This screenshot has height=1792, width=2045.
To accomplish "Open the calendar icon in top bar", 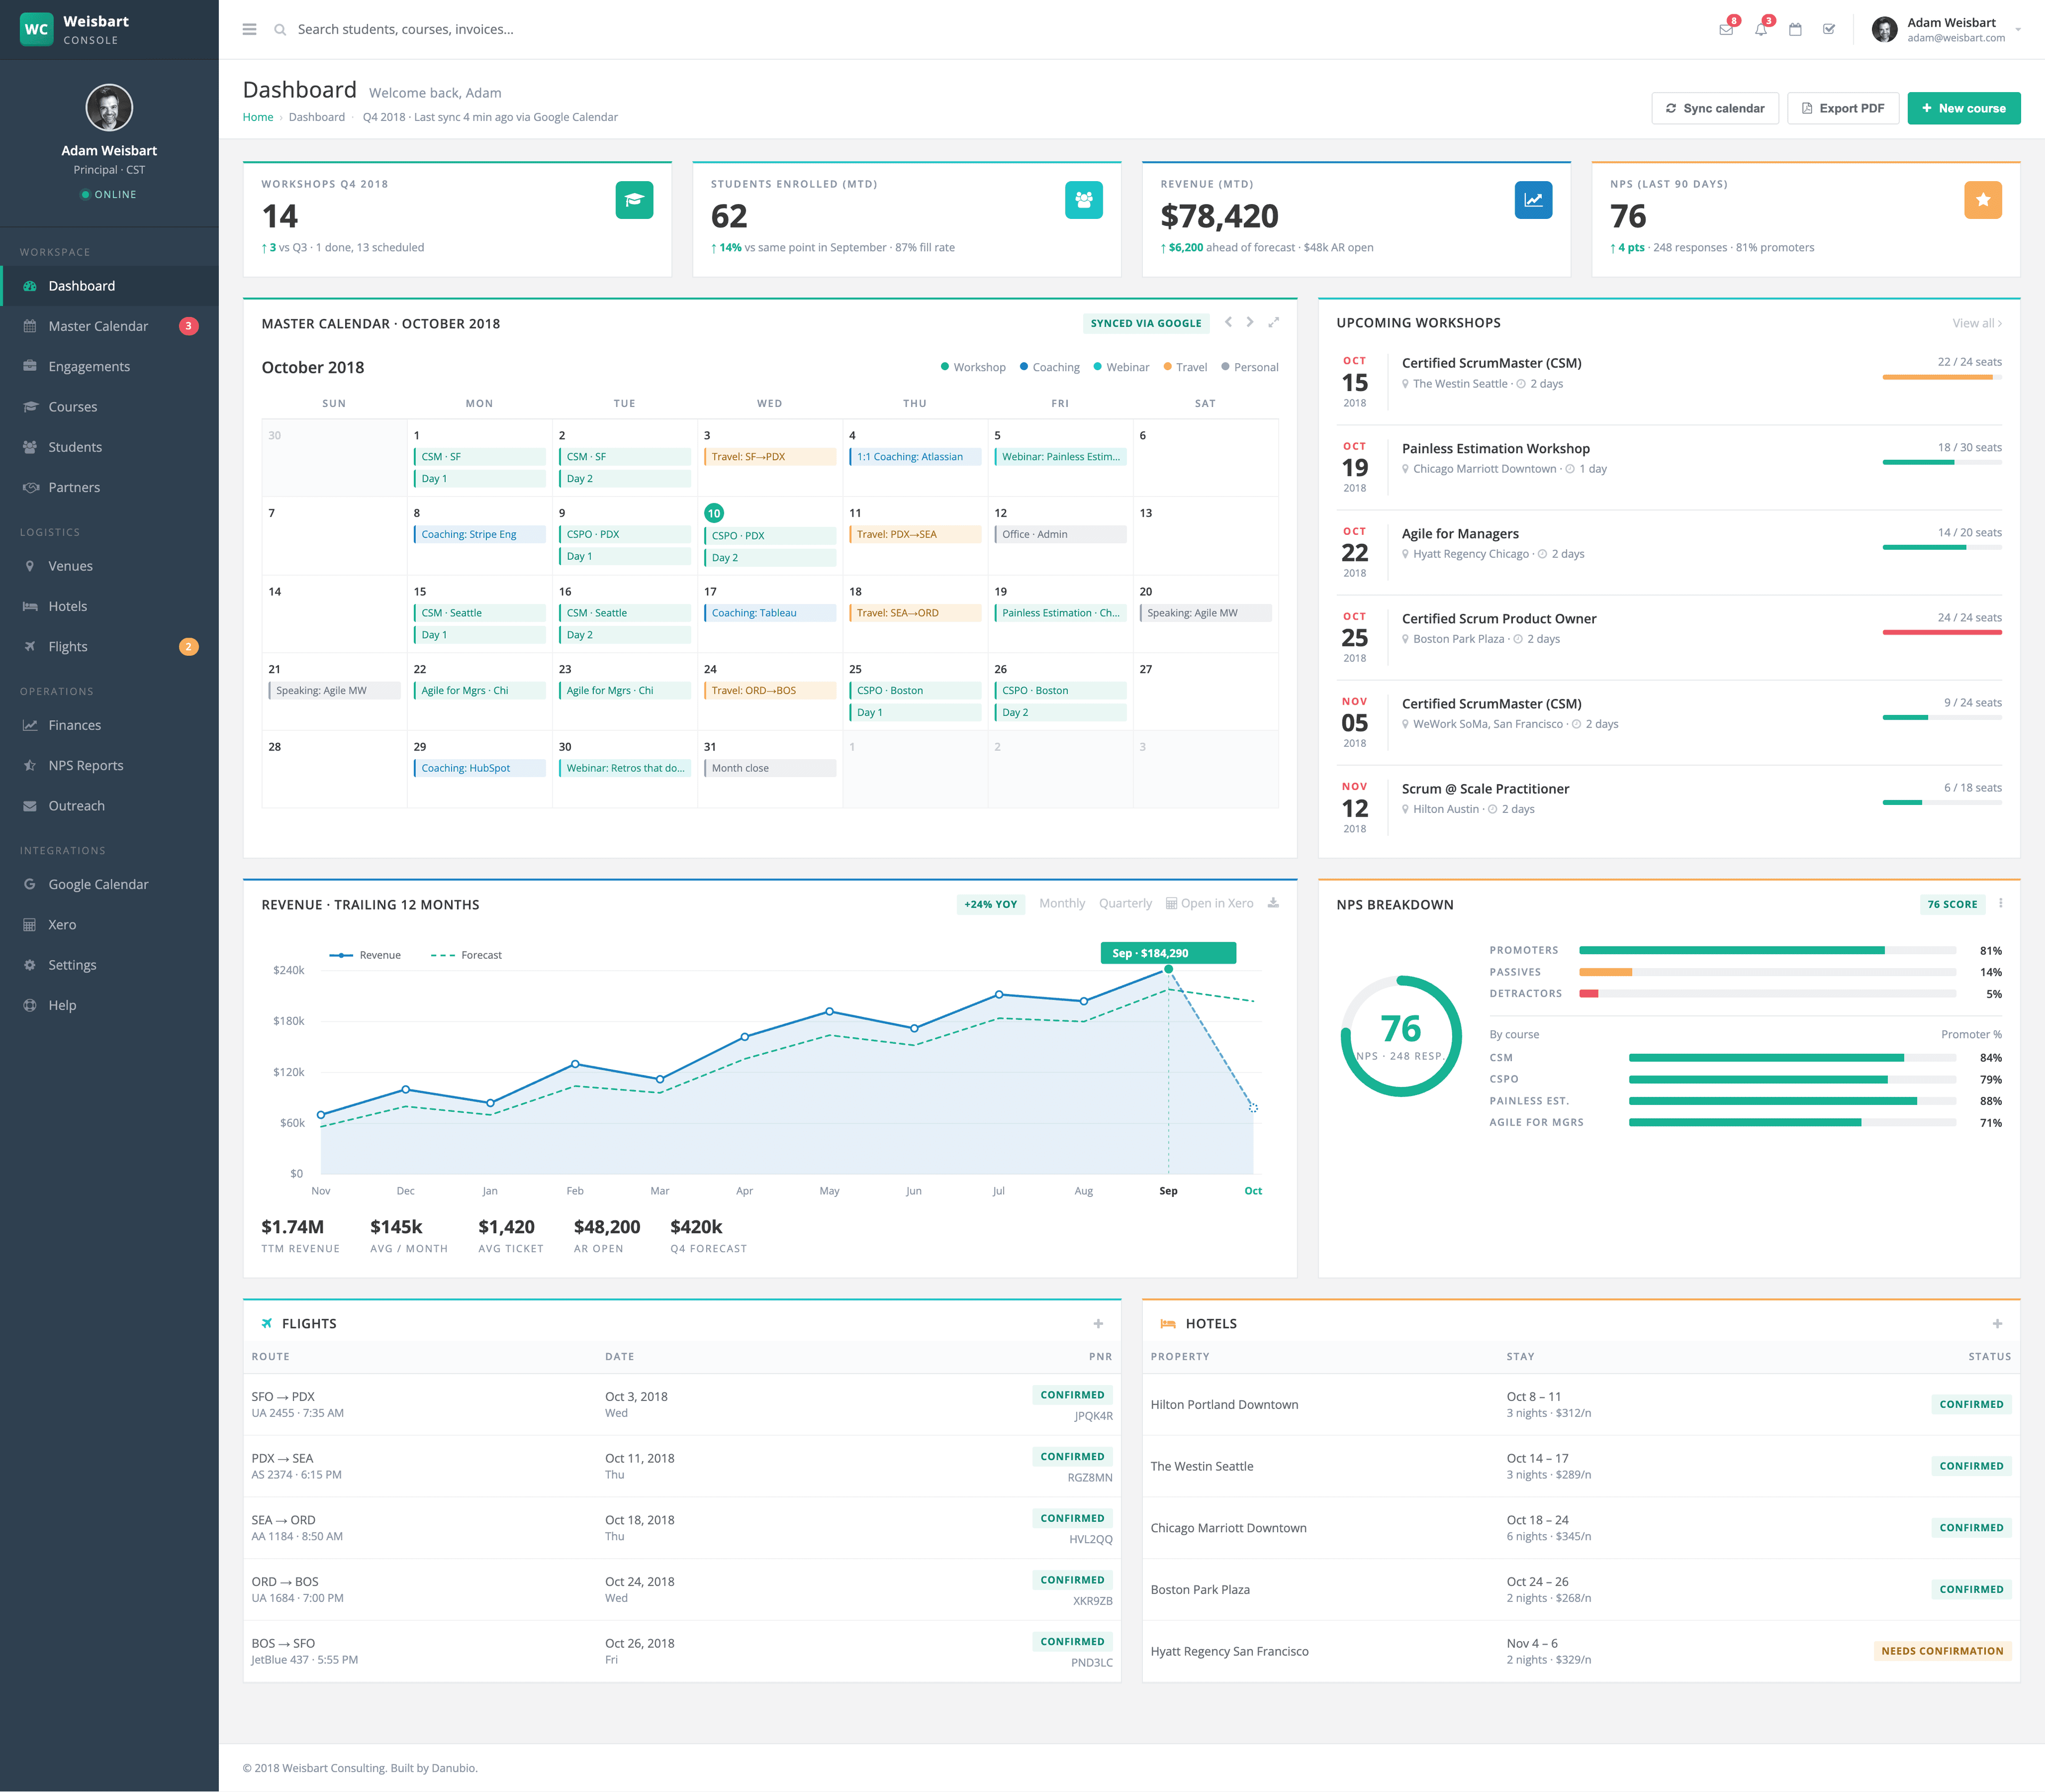I will click(x=1795, y=29).
